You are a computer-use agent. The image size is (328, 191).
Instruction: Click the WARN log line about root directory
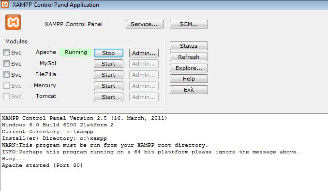coord(105,145)
